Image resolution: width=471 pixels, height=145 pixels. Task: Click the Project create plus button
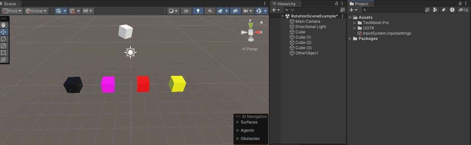tap(353, 10)
